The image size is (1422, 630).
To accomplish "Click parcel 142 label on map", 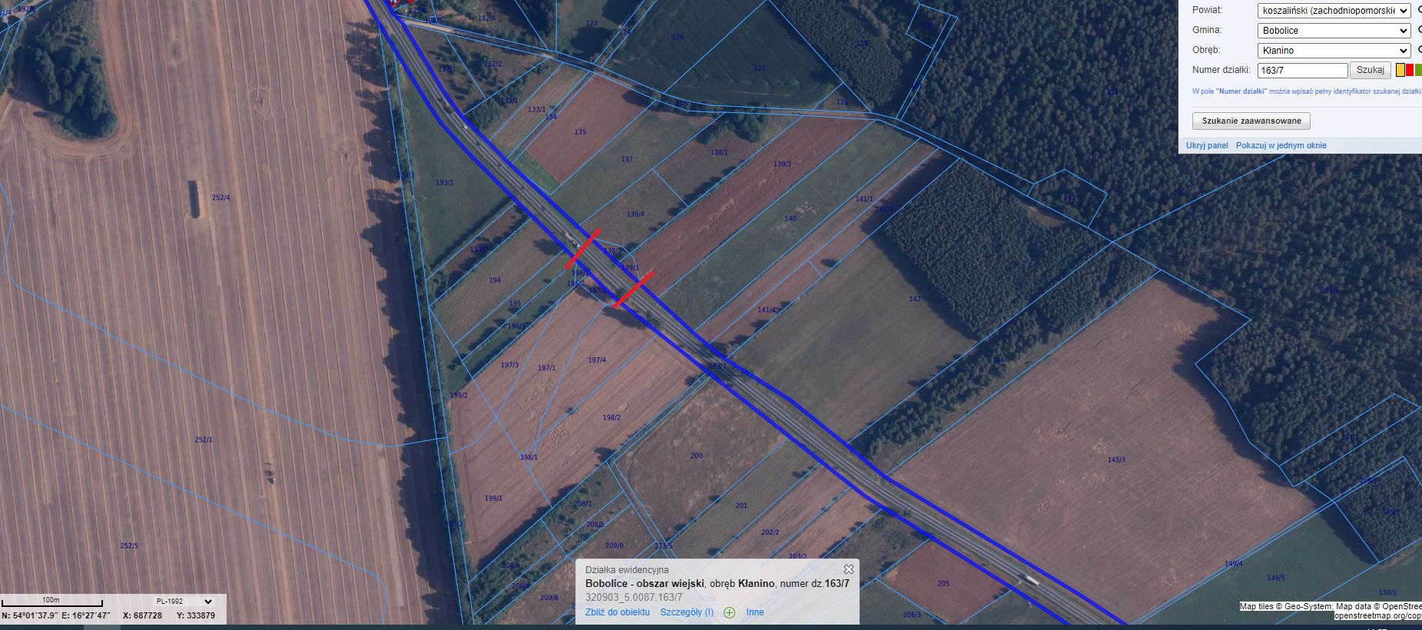I will [914, 299].
